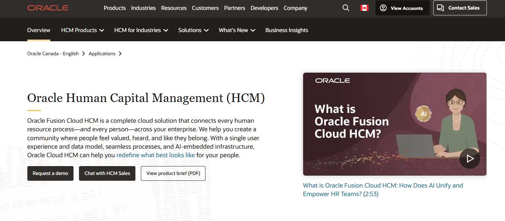Click the Oracle logo in the top bar

coord(48,8)
